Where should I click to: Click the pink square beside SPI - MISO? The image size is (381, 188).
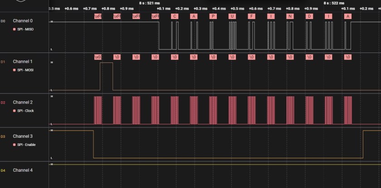click(x=14, y=29)
